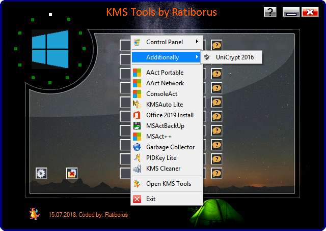The image size is (326, 231).
Task: Expand the Additionally submenu arrow
Action: coord(197,57)
